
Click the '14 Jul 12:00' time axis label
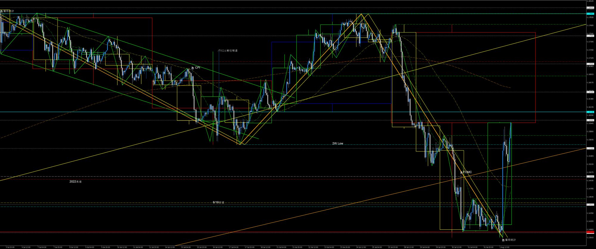pyautogui.click(x=170, y=247)
